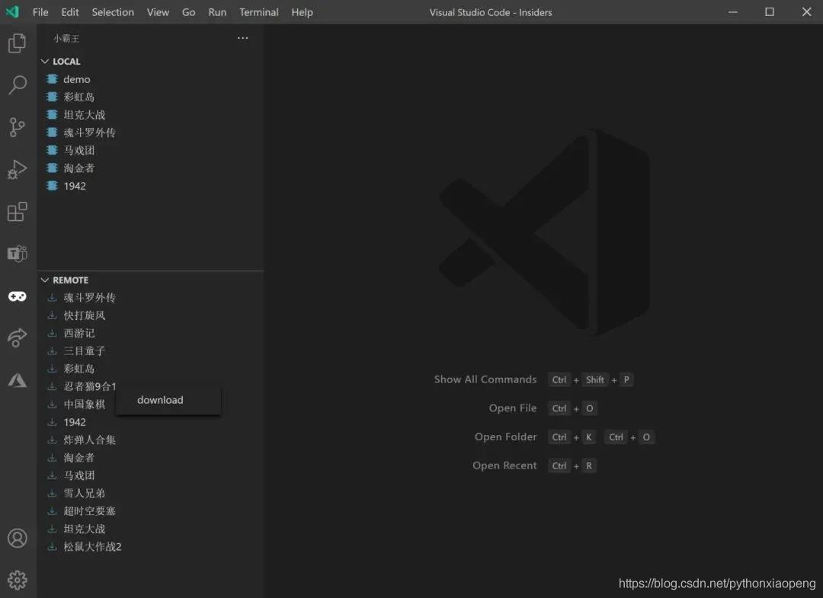Open the Go menu
The width and height of the screenshot is (823, 598).
188,12
